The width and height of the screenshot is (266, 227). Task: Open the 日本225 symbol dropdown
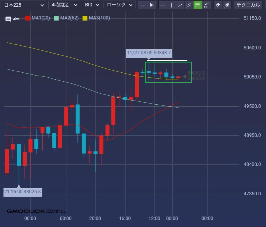(24, 5)
